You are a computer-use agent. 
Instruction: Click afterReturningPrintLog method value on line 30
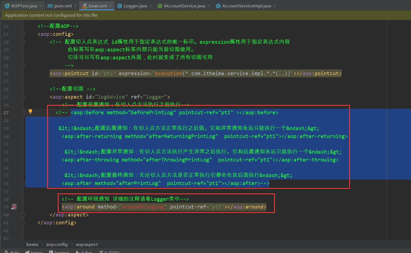tap(182, 136)
